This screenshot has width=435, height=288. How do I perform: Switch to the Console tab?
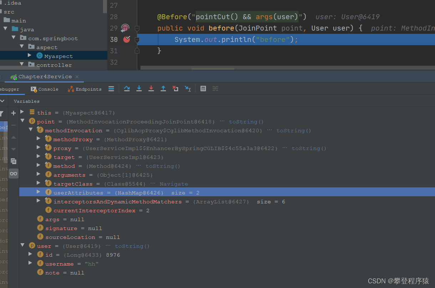click(45, 89)
